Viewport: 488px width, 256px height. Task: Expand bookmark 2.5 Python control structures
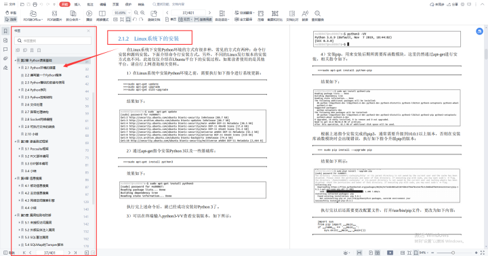coord(19,98)
